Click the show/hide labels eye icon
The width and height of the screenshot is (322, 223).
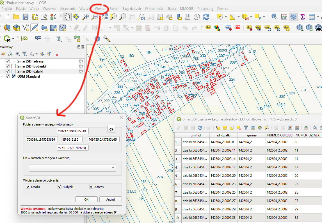coord(258,28)
